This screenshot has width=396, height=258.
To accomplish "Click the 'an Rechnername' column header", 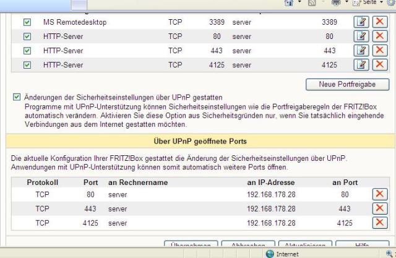I will (138, 183).
